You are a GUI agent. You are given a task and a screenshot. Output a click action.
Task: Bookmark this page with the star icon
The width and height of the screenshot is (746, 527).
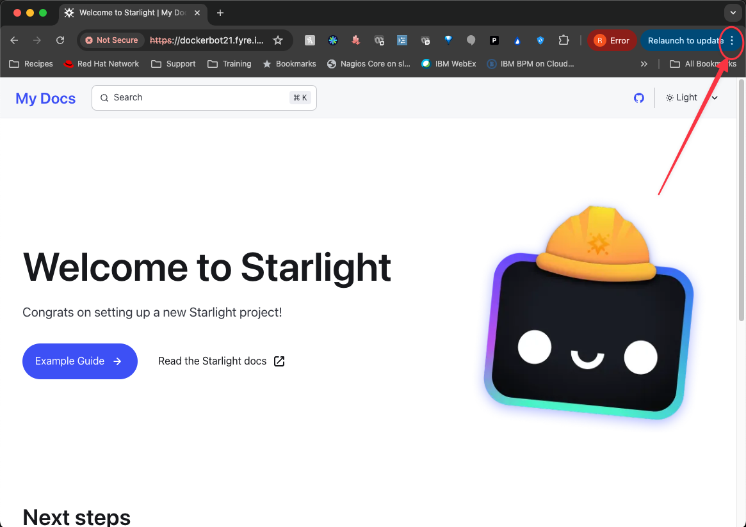point(278,40)
